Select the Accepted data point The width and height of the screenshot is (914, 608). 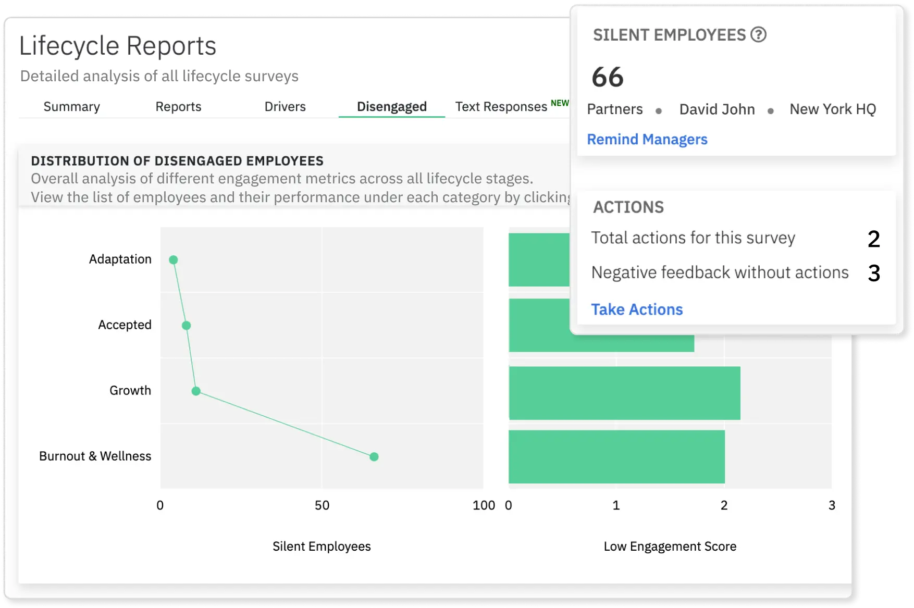tap(186, 325)
